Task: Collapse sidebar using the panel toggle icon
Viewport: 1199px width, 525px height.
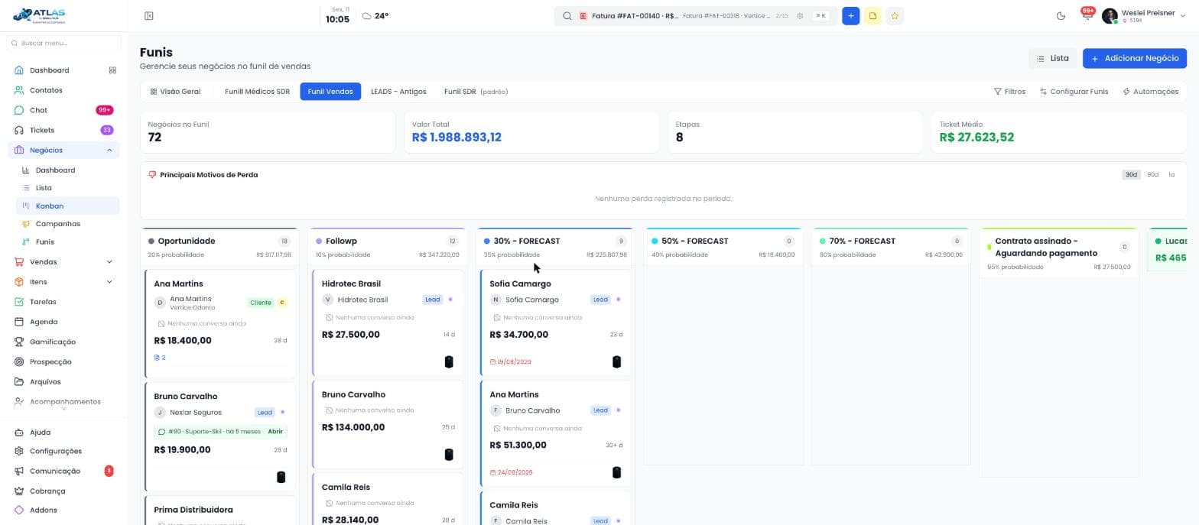Action: 149,16
